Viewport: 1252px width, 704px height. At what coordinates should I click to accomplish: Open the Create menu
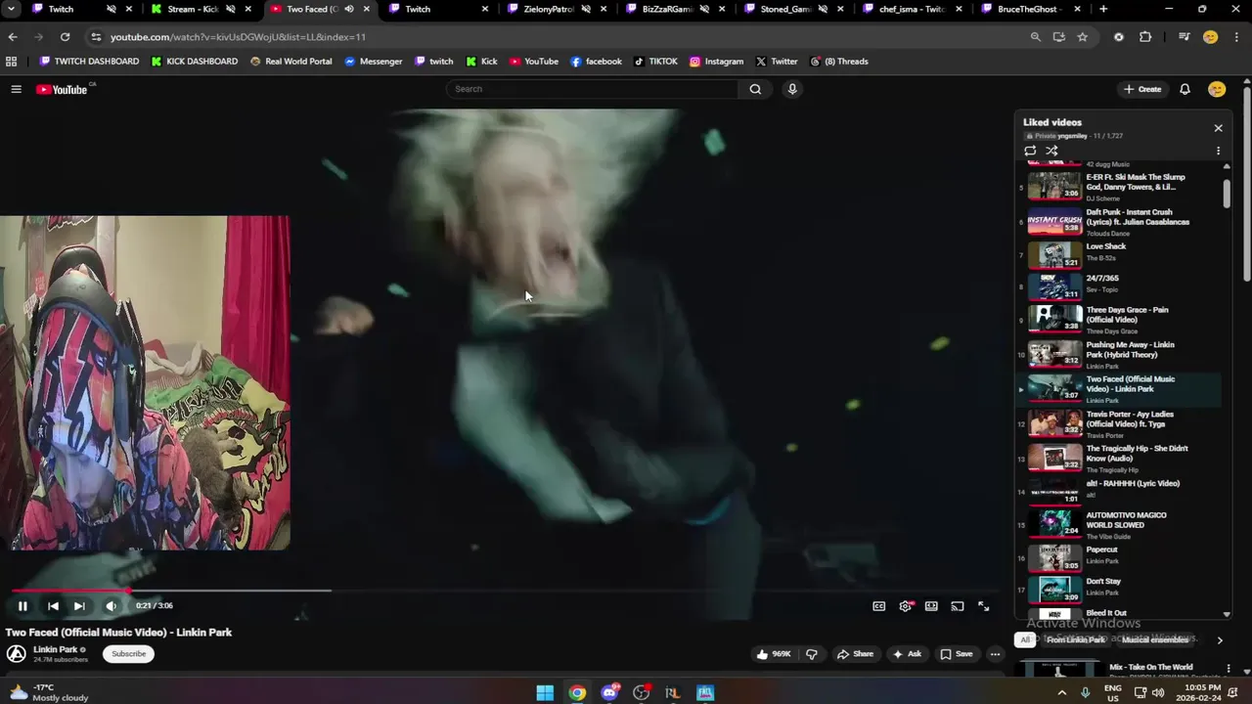click(x=1142, y=89)
